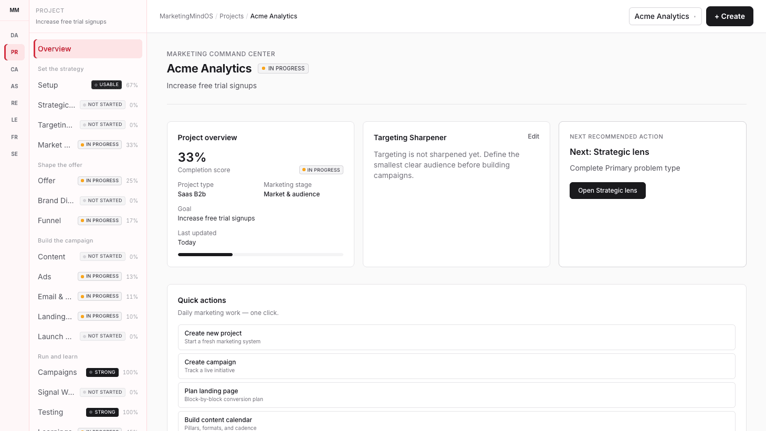Screen dimensions: 766x431
Task: Open the Signal W... sidebar item
Action: click(x=88, y=392)
